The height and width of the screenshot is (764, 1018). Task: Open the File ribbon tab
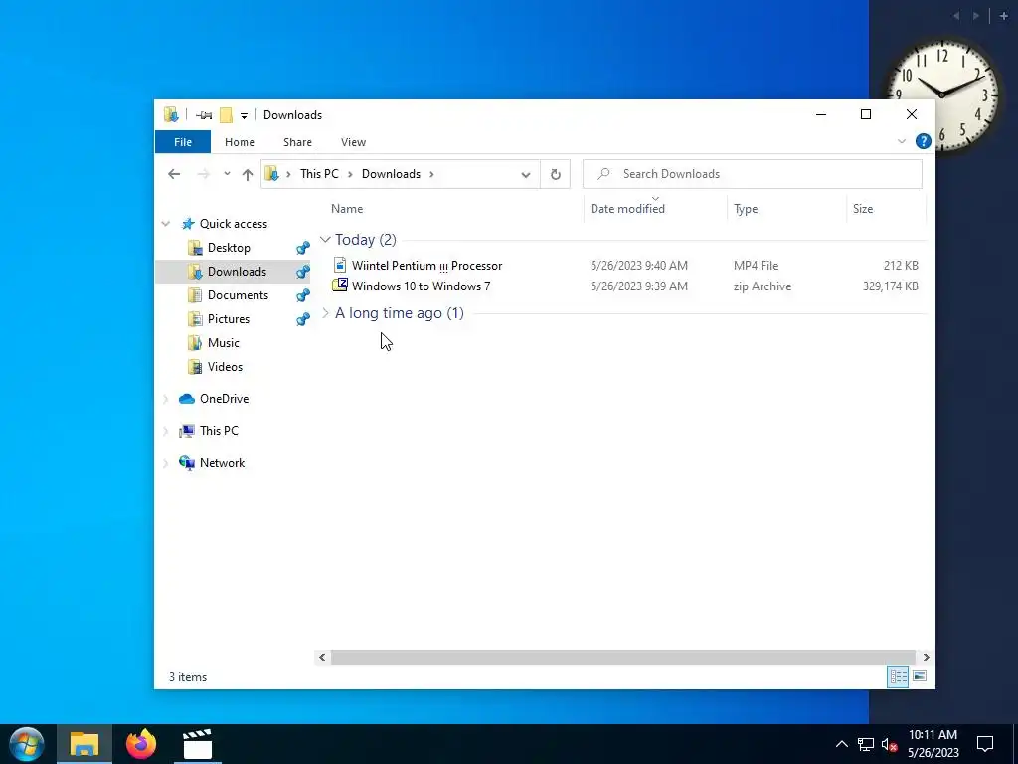point(183,141)
